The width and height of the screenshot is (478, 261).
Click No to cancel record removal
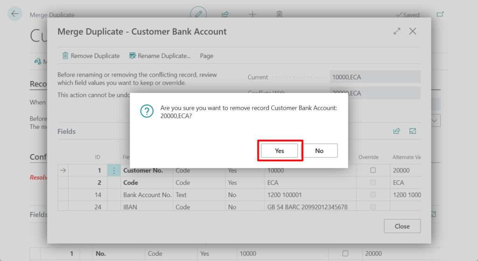pos(319,151)
